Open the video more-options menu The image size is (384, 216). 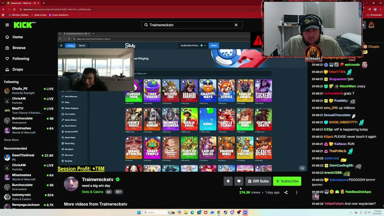tap(297, 193)
